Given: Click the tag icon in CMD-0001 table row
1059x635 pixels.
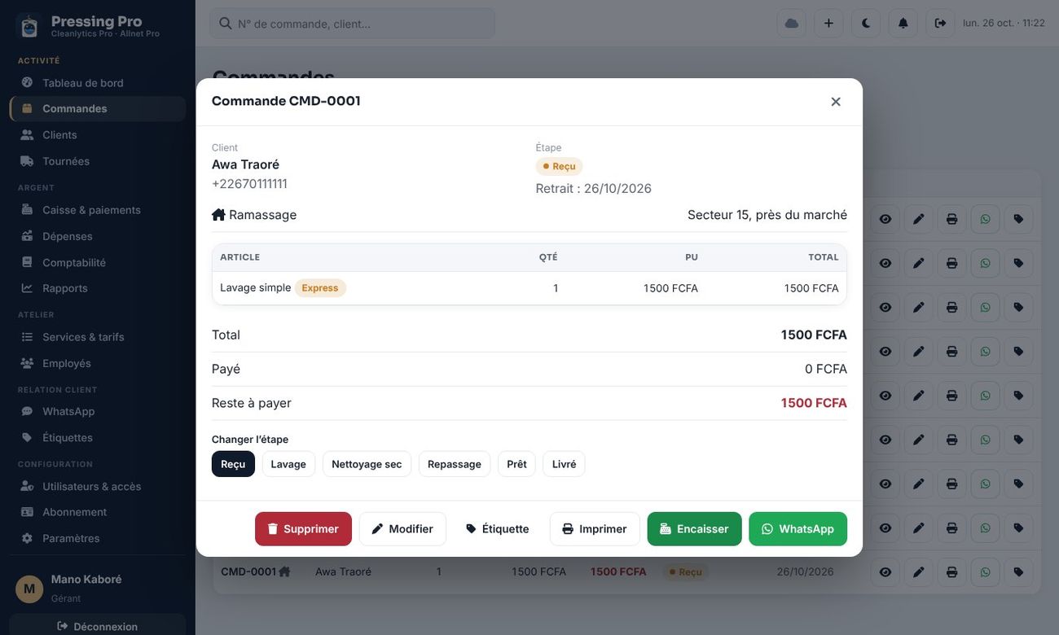Looking at the screenshot, I should tap(1019, 571).
